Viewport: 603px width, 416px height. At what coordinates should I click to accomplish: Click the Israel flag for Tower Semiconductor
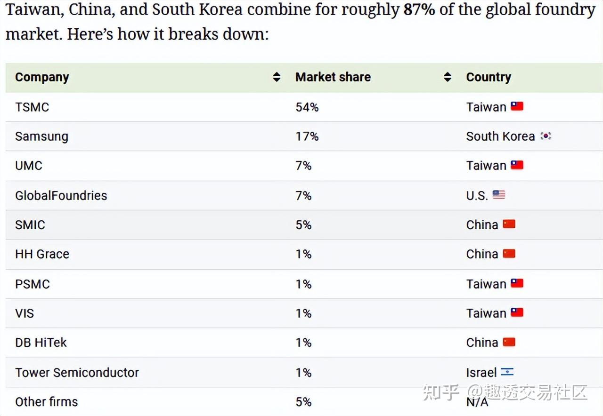(x=507, y=372)
